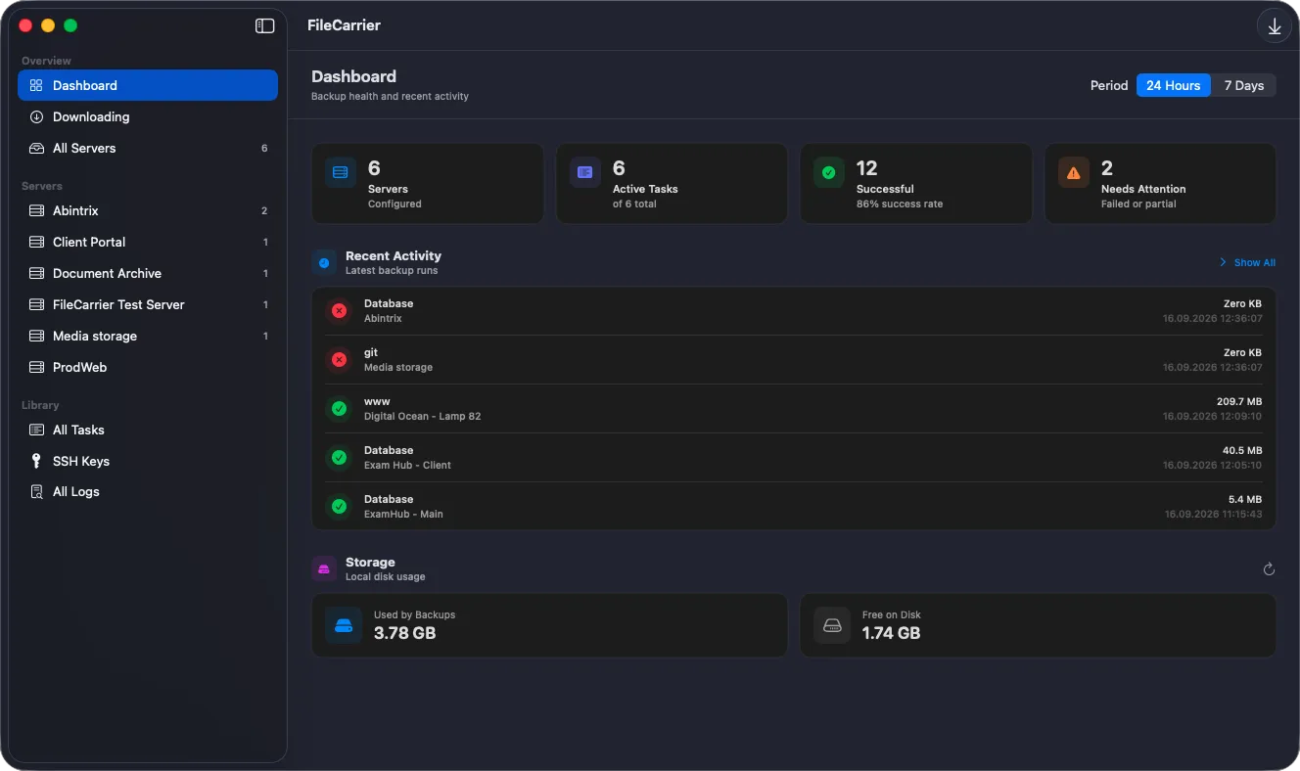The width and height of the screenshot is (1300, 771).
Task: Click the Active Tasks card icon
Action: click(x=585, y=172)
